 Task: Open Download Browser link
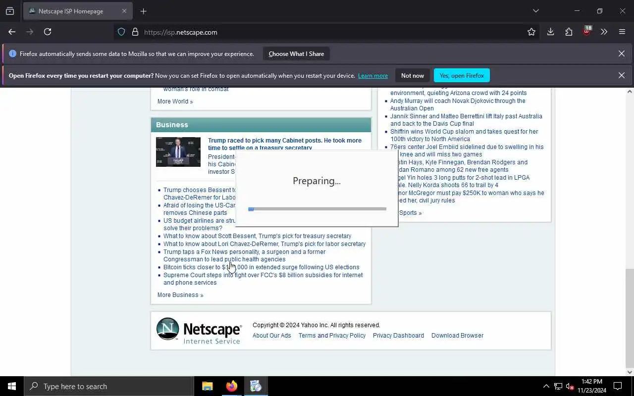click(x=457, y=336)
